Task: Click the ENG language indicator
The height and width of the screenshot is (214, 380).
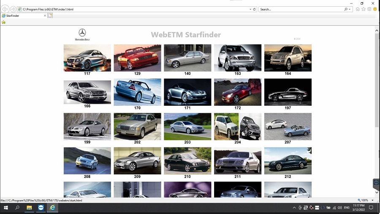Action: [x=347, y=208]
